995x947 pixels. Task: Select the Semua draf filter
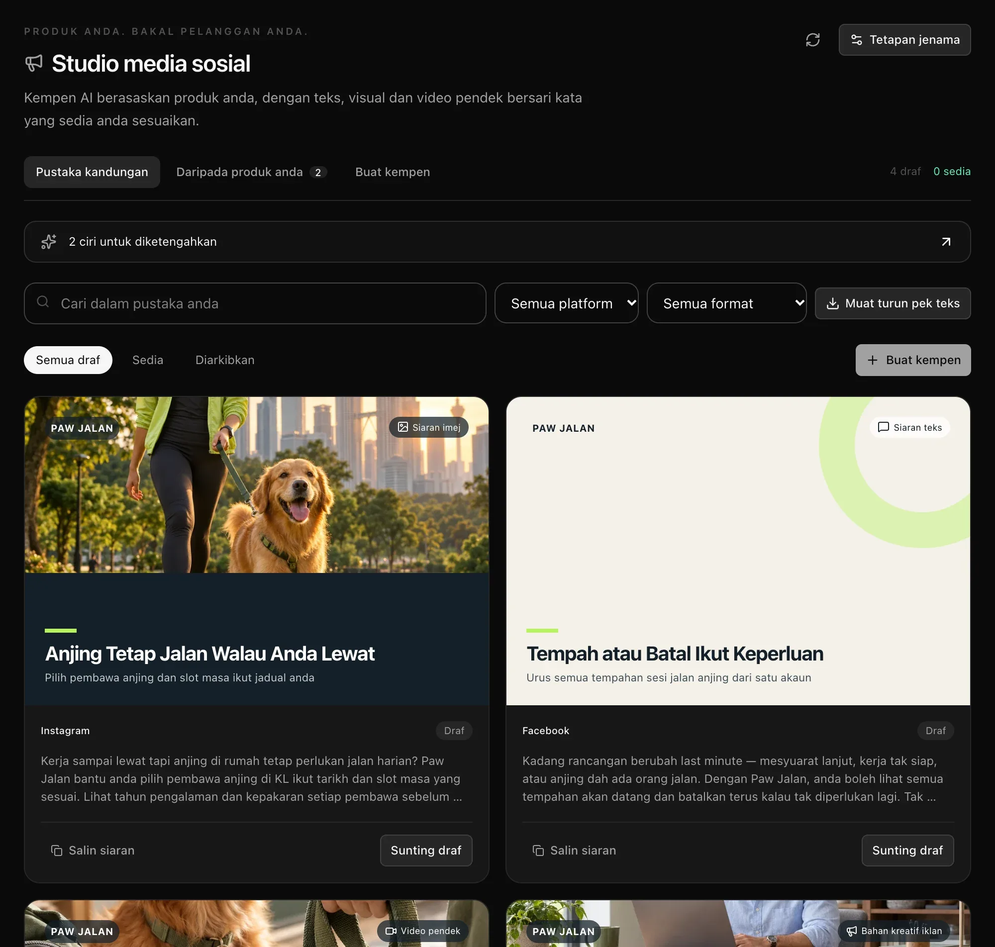pyautogui.click(x=68, y=360)
